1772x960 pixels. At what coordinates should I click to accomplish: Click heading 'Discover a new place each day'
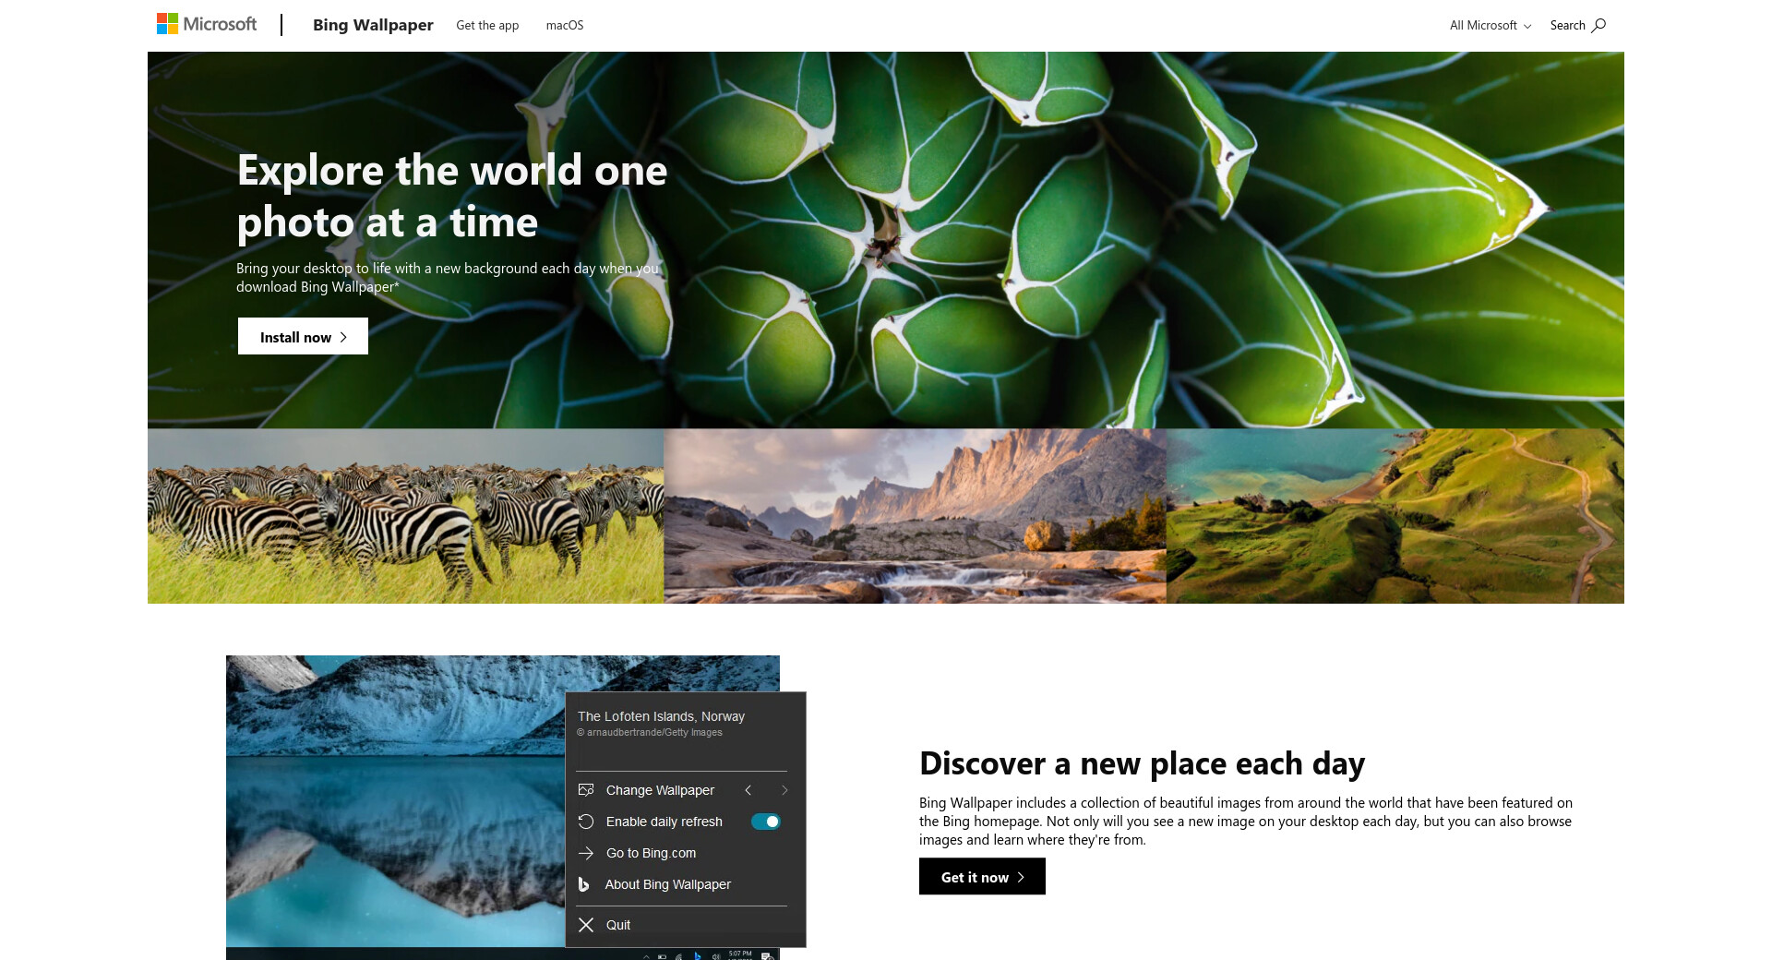point(1142,763)
